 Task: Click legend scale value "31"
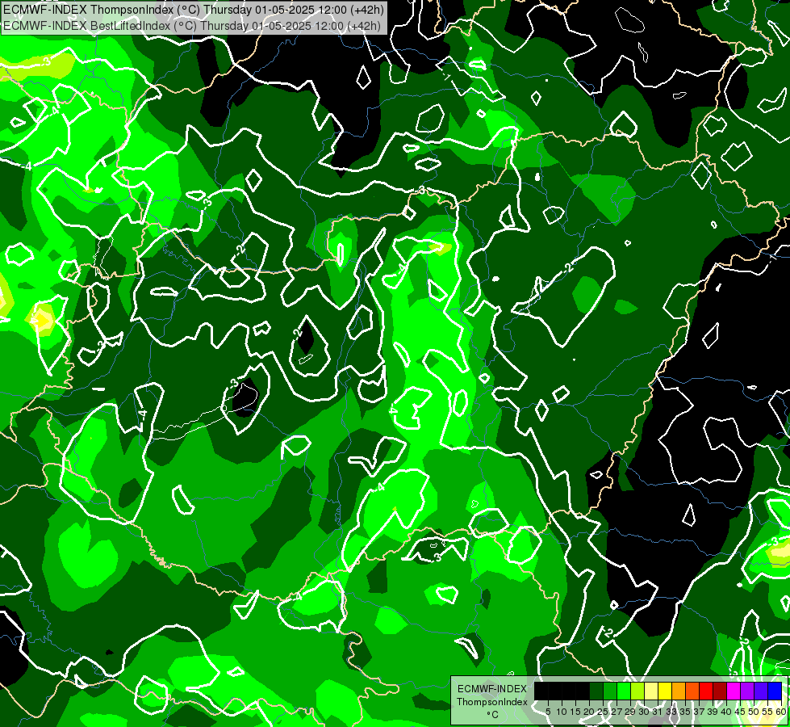point(658,712)
